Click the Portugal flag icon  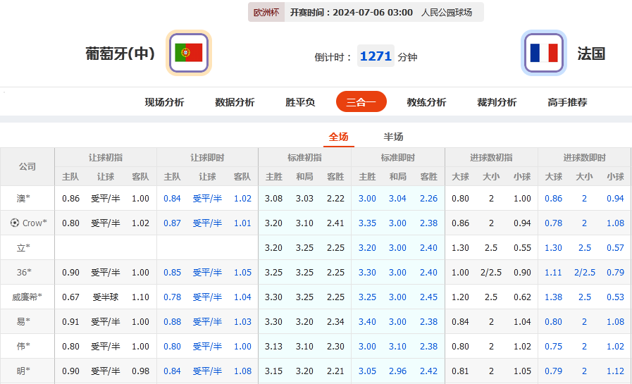coord(189,53)
